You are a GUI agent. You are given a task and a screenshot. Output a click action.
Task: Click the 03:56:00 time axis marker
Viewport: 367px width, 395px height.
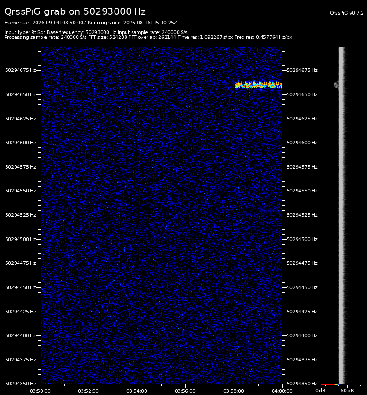[185, 391]
